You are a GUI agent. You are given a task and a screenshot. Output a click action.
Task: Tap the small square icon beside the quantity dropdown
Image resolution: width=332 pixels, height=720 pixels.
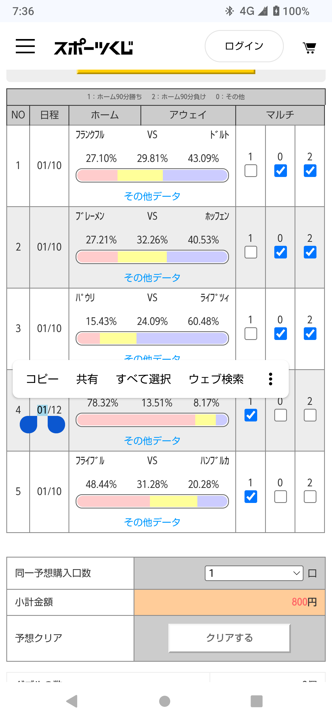tap(312, 574)
